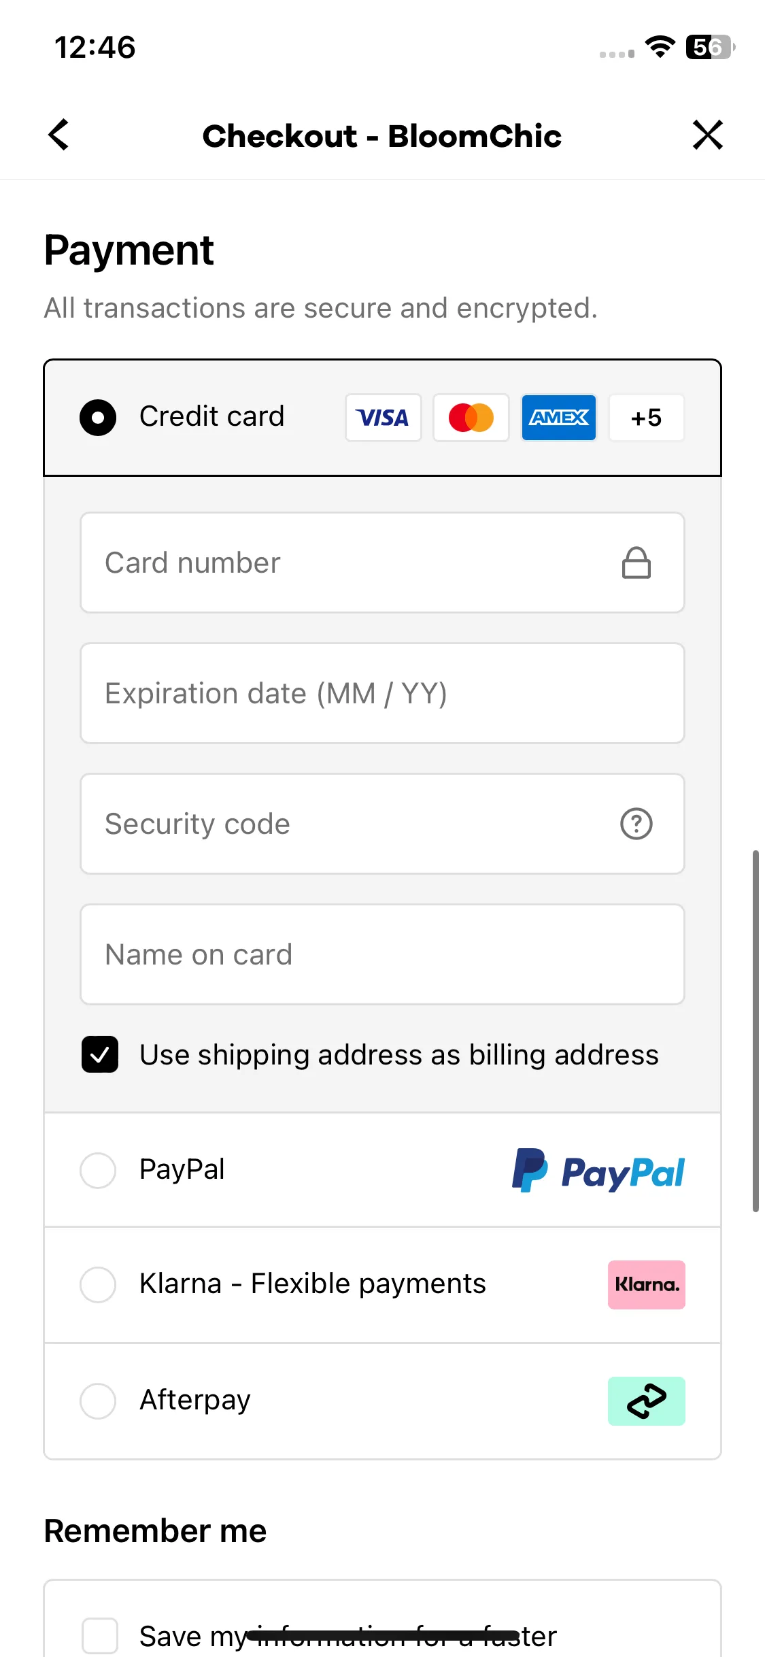765x1657 pixels.
Task: Show the +5 more card brands
Action: tap(646, 418)
